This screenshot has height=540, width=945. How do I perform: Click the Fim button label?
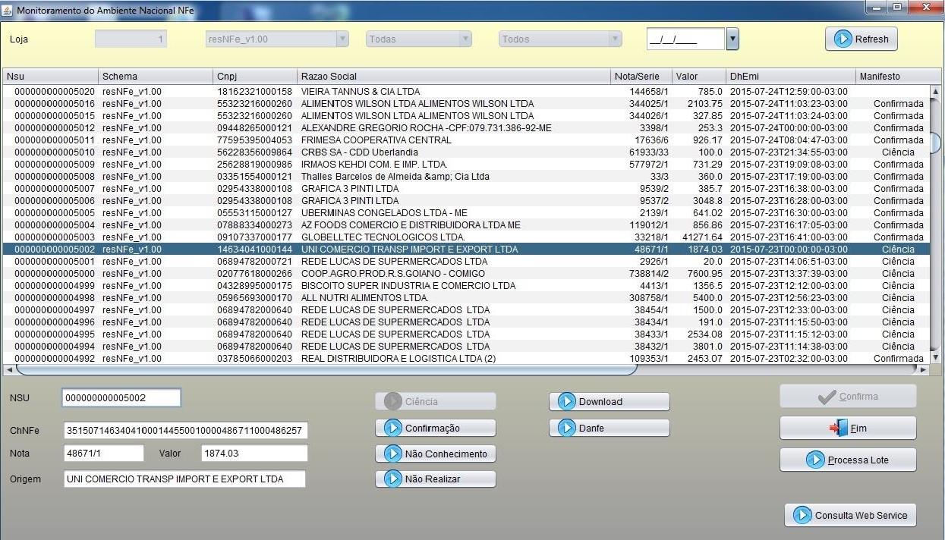(858, 428)
